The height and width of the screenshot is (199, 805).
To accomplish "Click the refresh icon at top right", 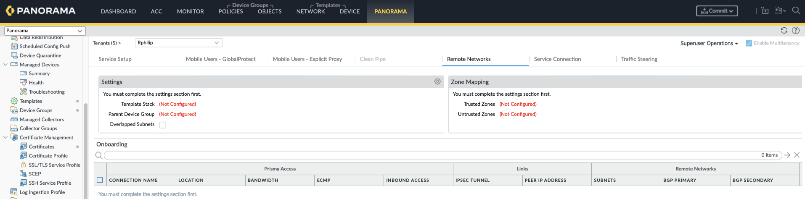I will tap(784, 30).
